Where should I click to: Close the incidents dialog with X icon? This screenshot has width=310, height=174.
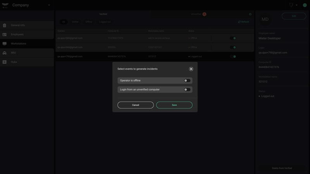point(191,69)
